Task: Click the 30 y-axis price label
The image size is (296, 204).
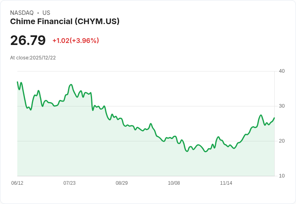Action: pyautogui.click(x=282, y=106)
